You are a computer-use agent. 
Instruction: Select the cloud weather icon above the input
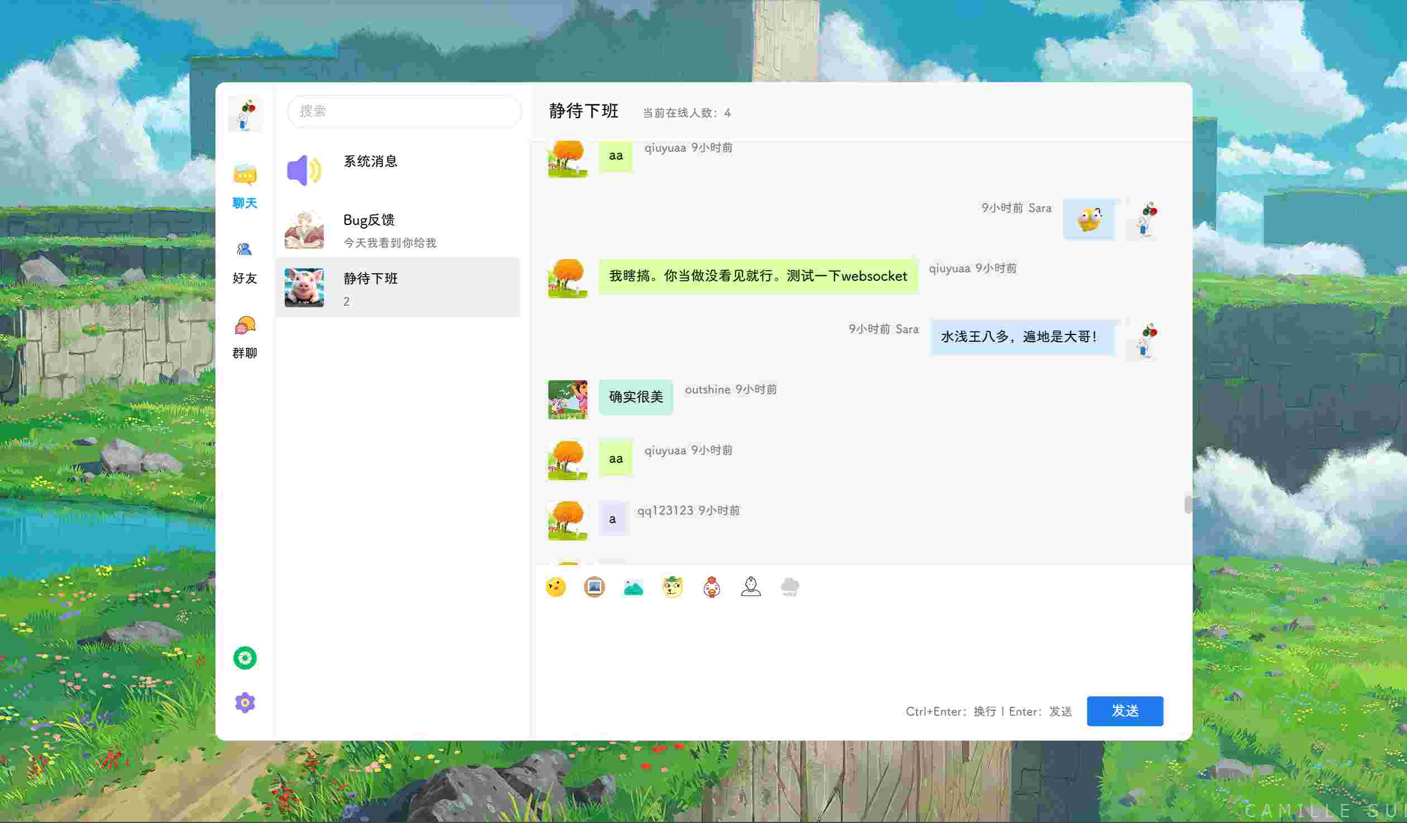790,587
